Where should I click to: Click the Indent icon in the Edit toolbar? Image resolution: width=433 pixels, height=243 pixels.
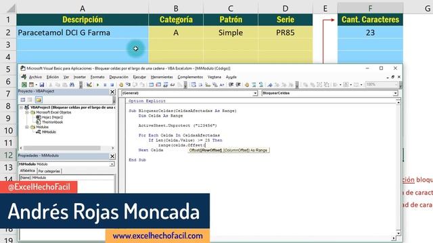coord(231,84)
